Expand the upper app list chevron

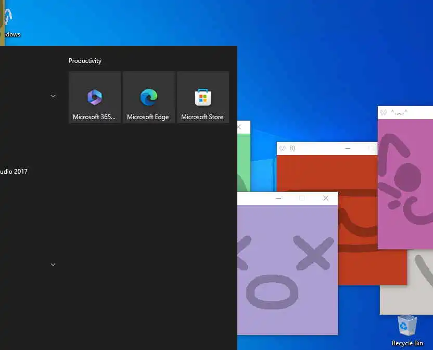53,96
